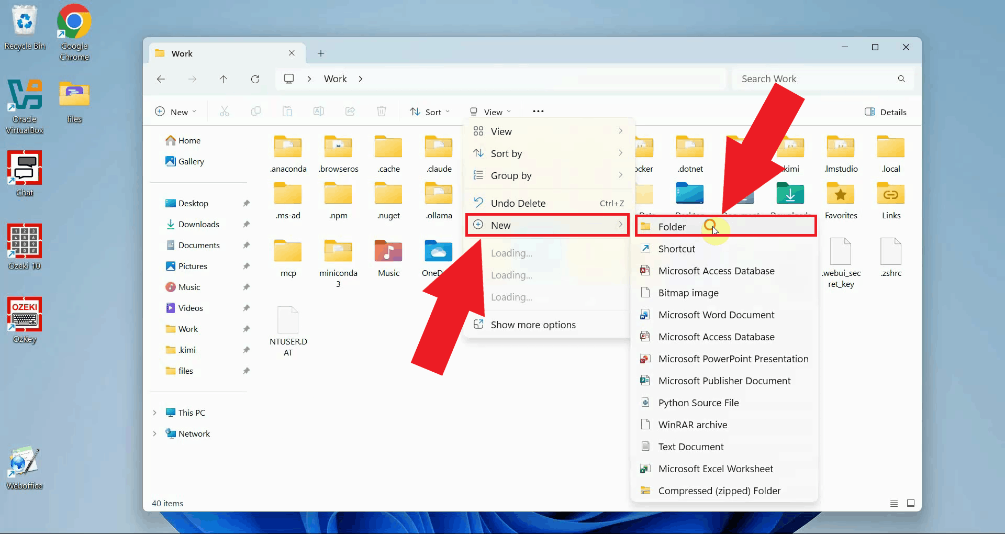The width and height of the screenshot is (1005, 534).
Task: Select the Rename icon in the toolbar
Action: 319,111
